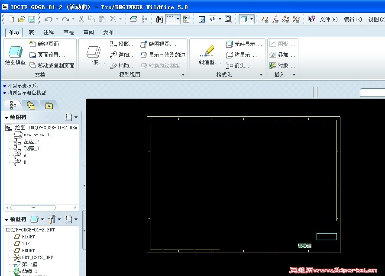
Task: Click Arrows (箭头) button
Action: 239,65
